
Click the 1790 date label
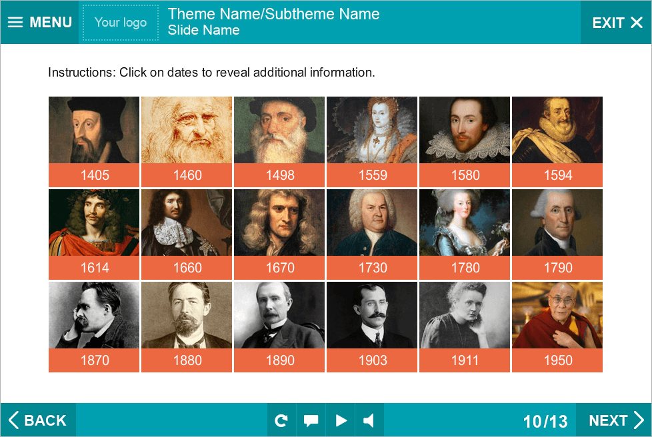coord(557,268)
